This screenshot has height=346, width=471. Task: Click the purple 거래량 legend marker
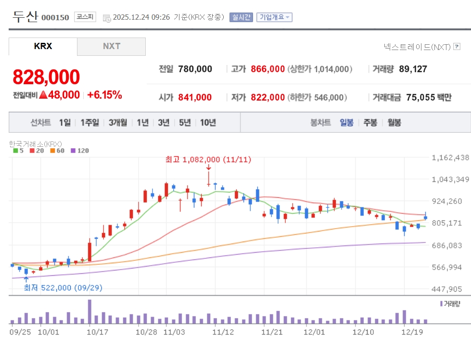[x=441, y=304]
